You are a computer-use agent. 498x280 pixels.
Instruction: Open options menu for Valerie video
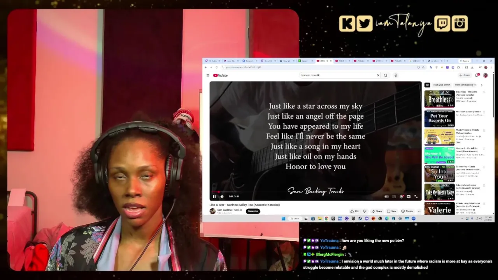coord(484,204)
